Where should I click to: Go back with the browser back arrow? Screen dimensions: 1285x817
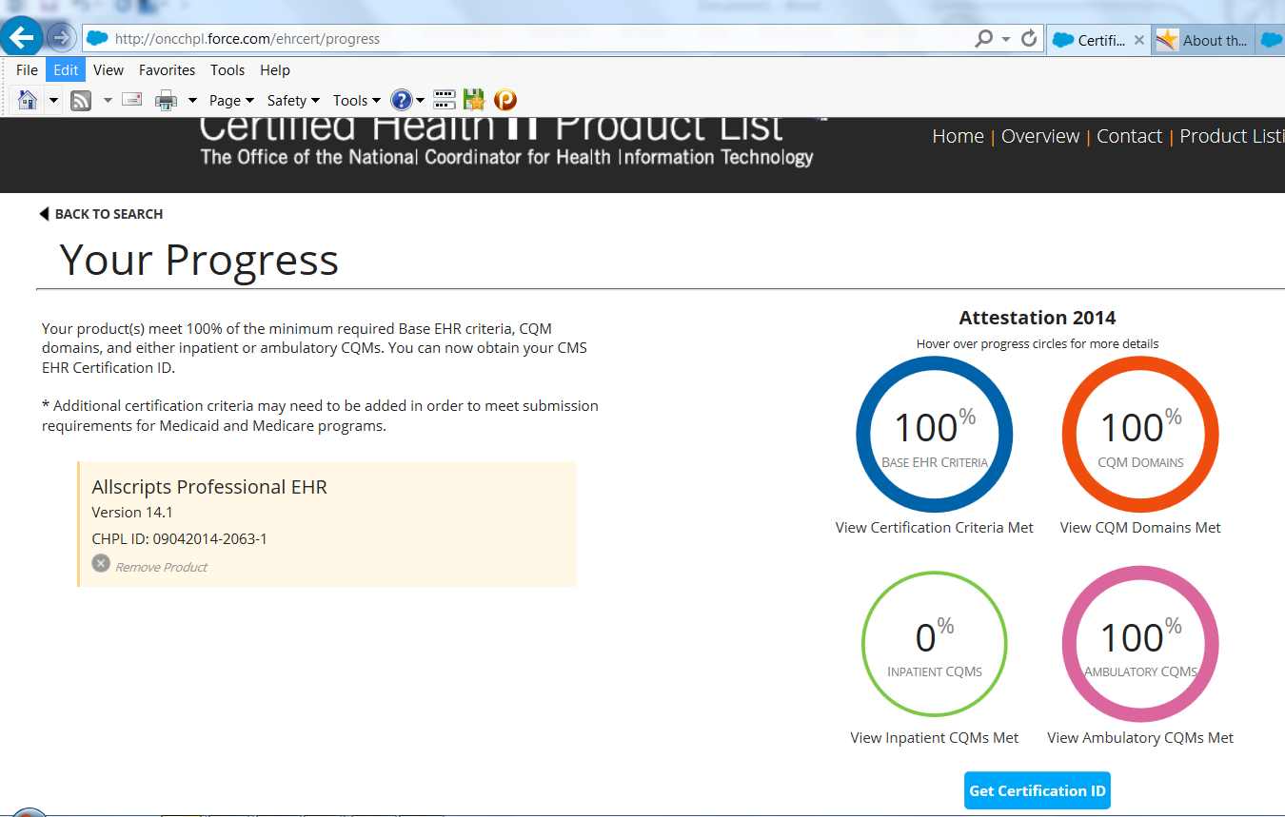(21, 38)
